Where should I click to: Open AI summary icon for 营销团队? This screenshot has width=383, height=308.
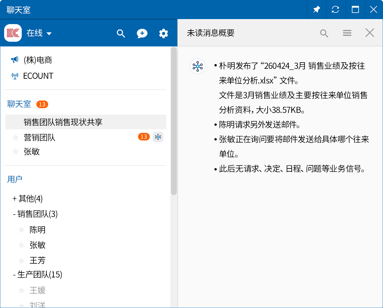[x=158, y=137]
